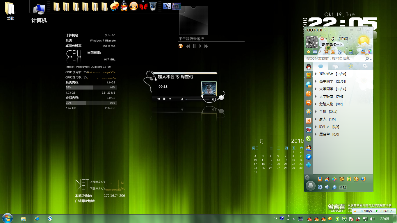
Task: Switch to the contacts chat-bubble tab
Action: point(321,66)
